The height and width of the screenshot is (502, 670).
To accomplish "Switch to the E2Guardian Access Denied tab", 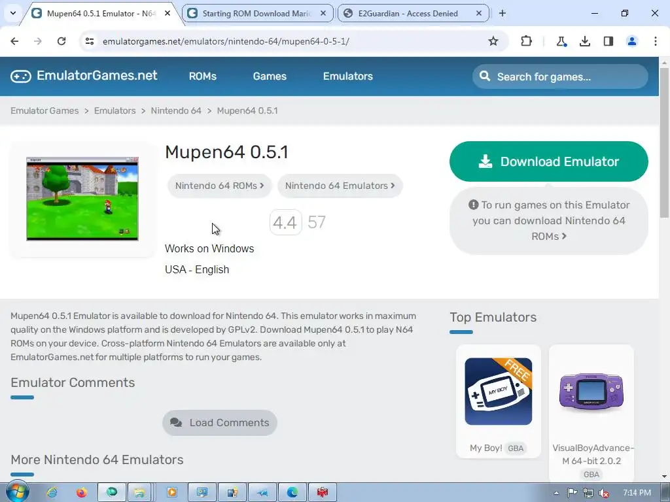I will click(x=414, y=13).
